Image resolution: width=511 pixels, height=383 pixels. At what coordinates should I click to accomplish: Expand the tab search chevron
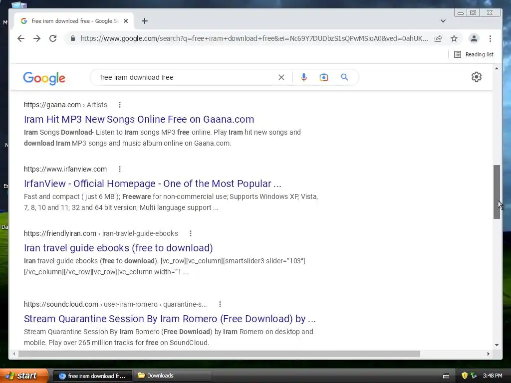point(443,21)
